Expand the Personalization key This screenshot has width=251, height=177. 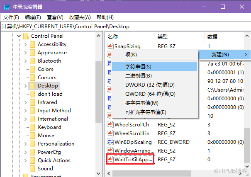(x=25, y=144)
